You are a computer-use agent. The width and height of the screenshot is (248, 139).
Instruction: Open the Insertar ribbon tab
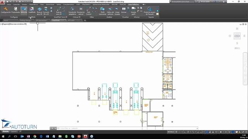coord(16,4)
